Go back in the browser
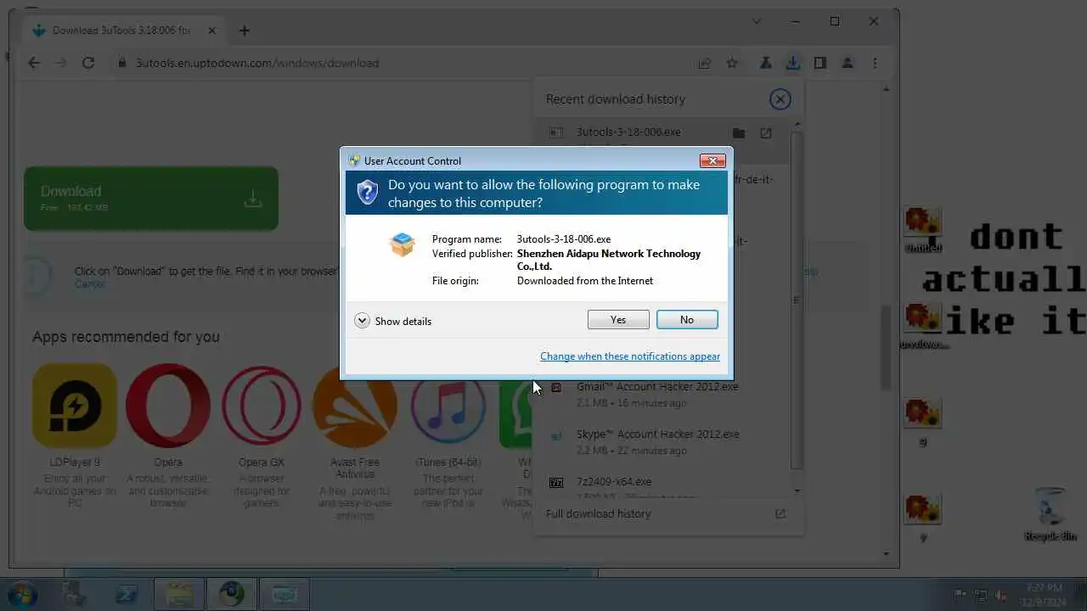 click(x=34, y=63)
